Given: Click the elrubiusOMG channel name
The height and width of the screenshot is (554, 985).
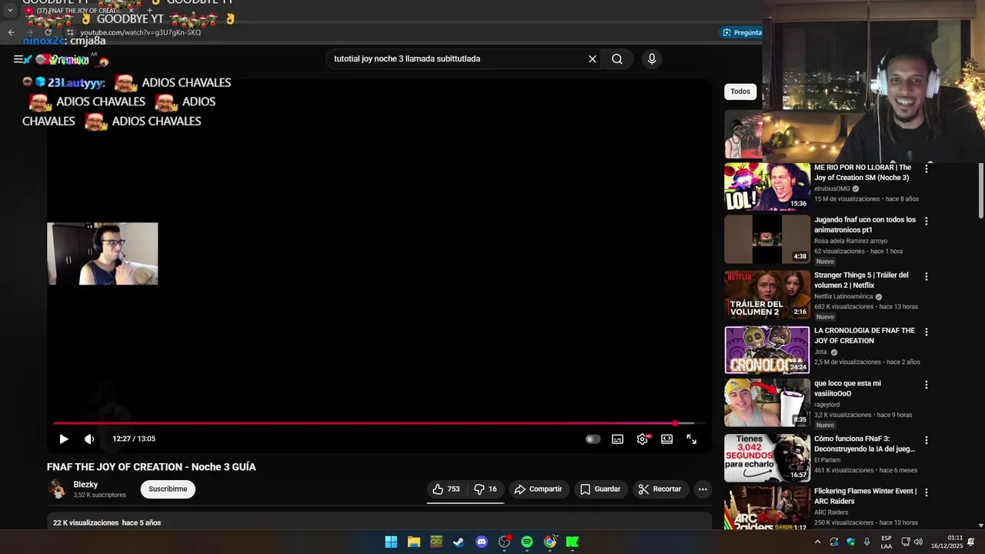Looking at the screenshot, I should coord(832,189).
